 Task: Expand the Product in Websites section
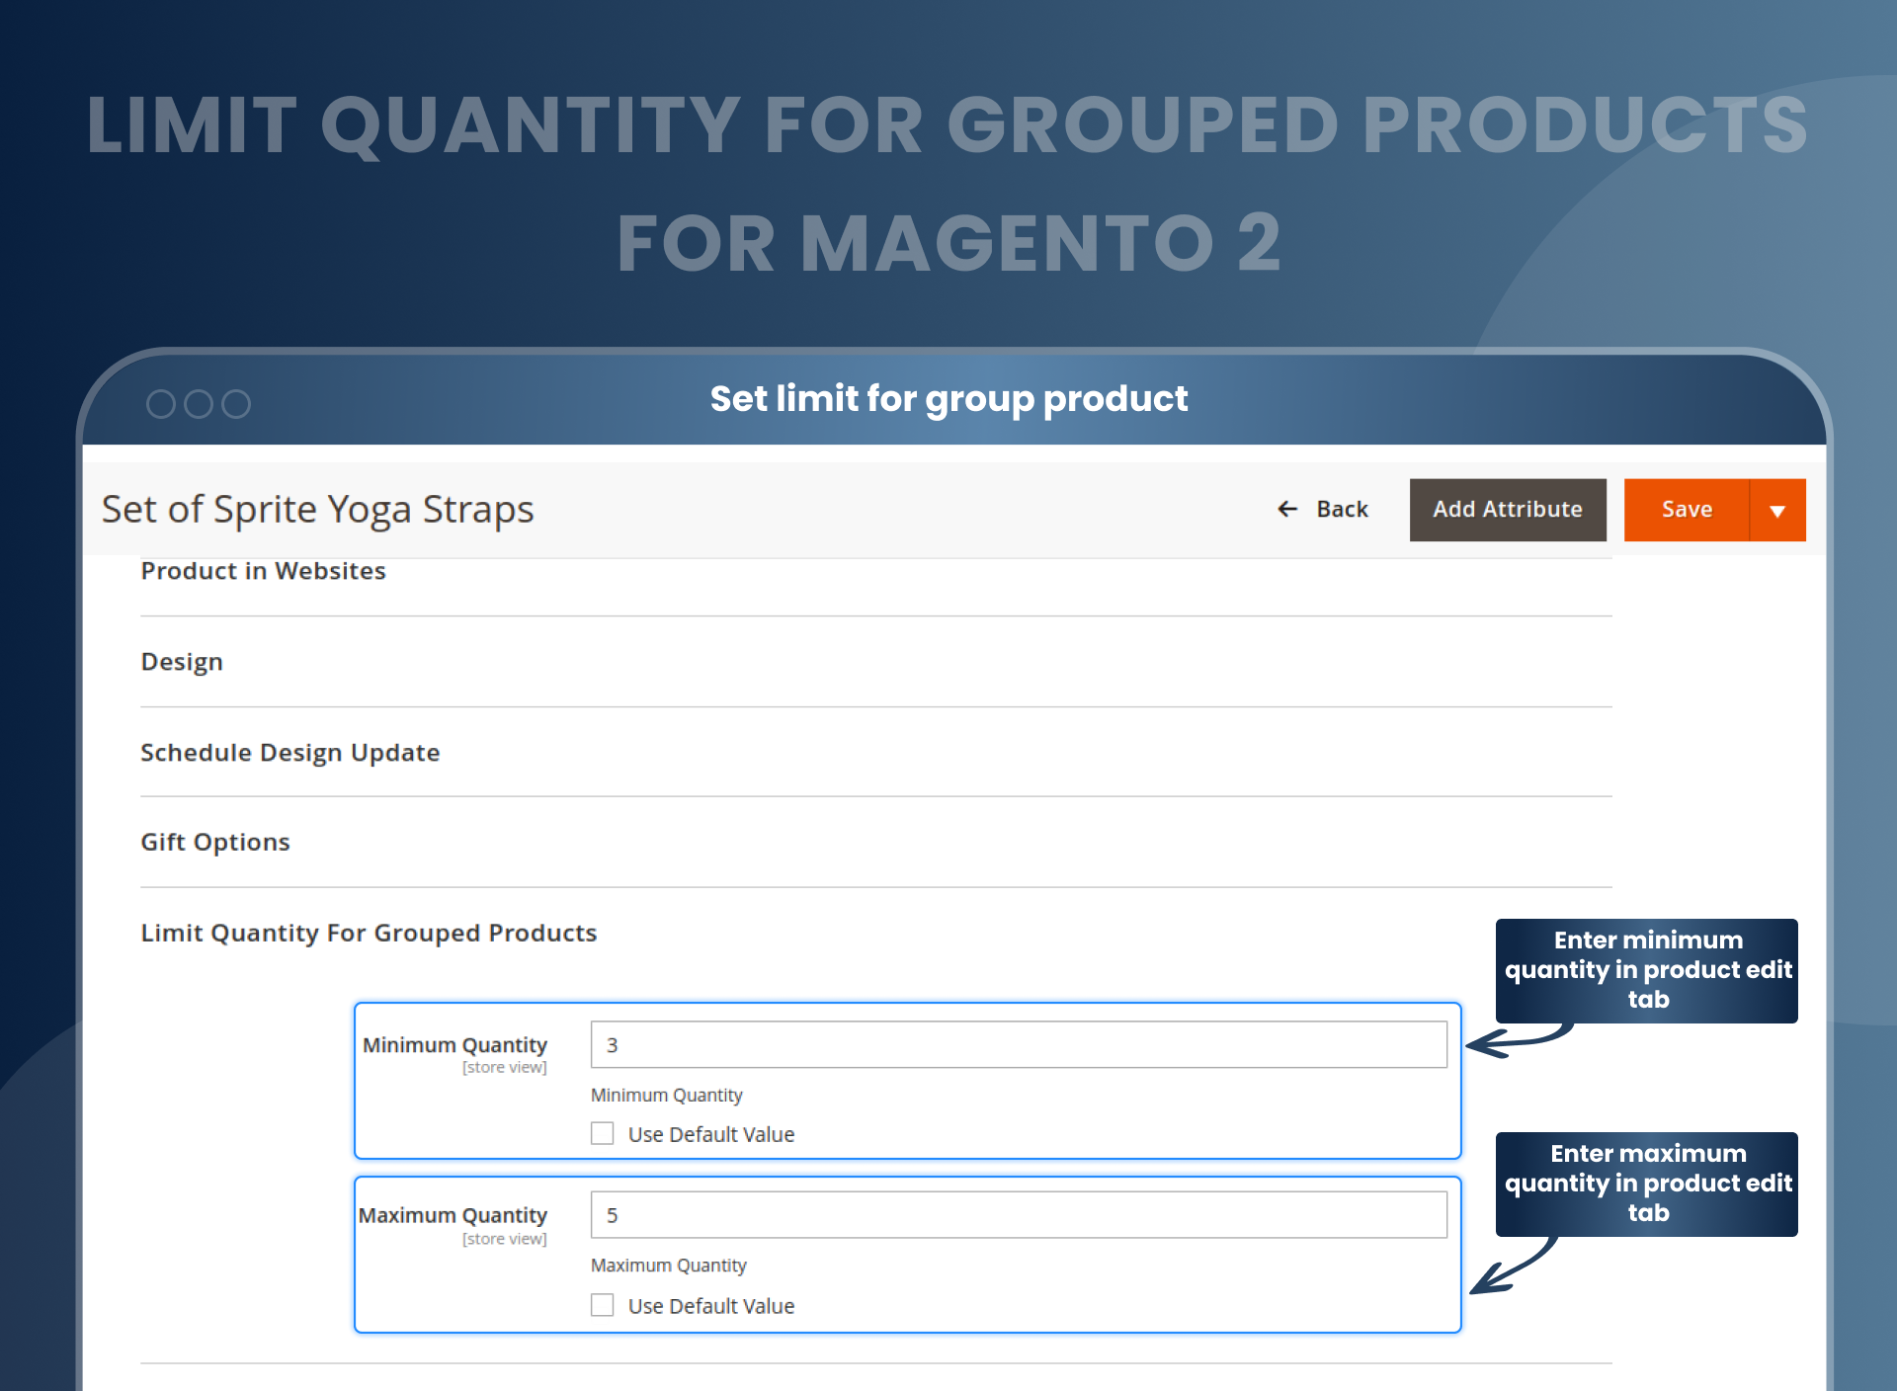(263, 571)
